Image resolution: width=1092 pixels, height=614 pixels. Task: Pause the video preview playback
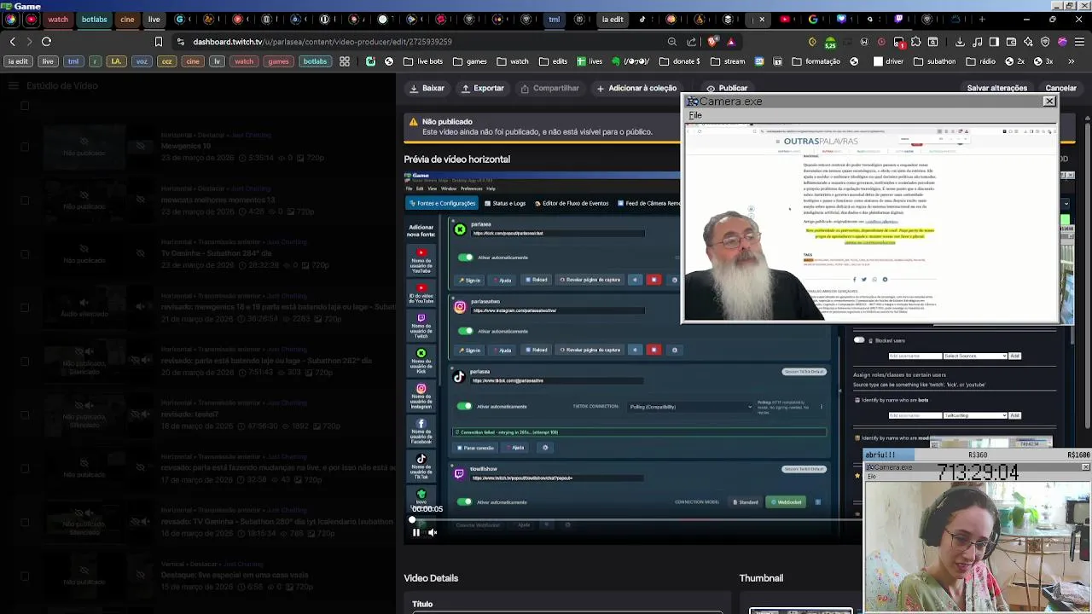click(x=416, y=532)
